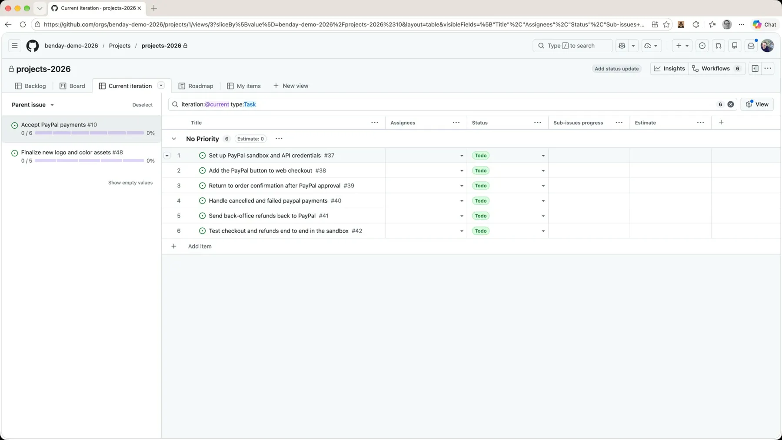This screenshot has height=440, width=782.
Task: Open project more options ellipsis menu
Action: (x=768, y=69)
